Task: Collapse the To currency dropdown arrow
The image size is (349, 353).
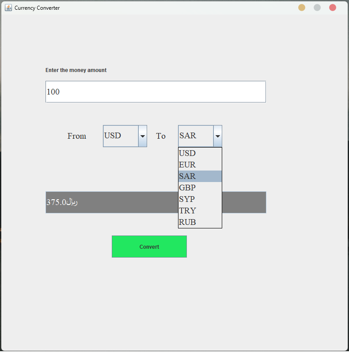Action: click(x=217, y=136)
